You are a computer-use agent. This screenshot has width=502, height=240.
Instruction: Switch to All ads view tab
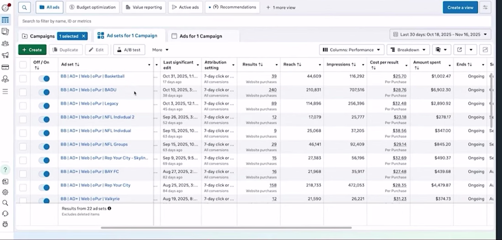(x=49, y=7)
